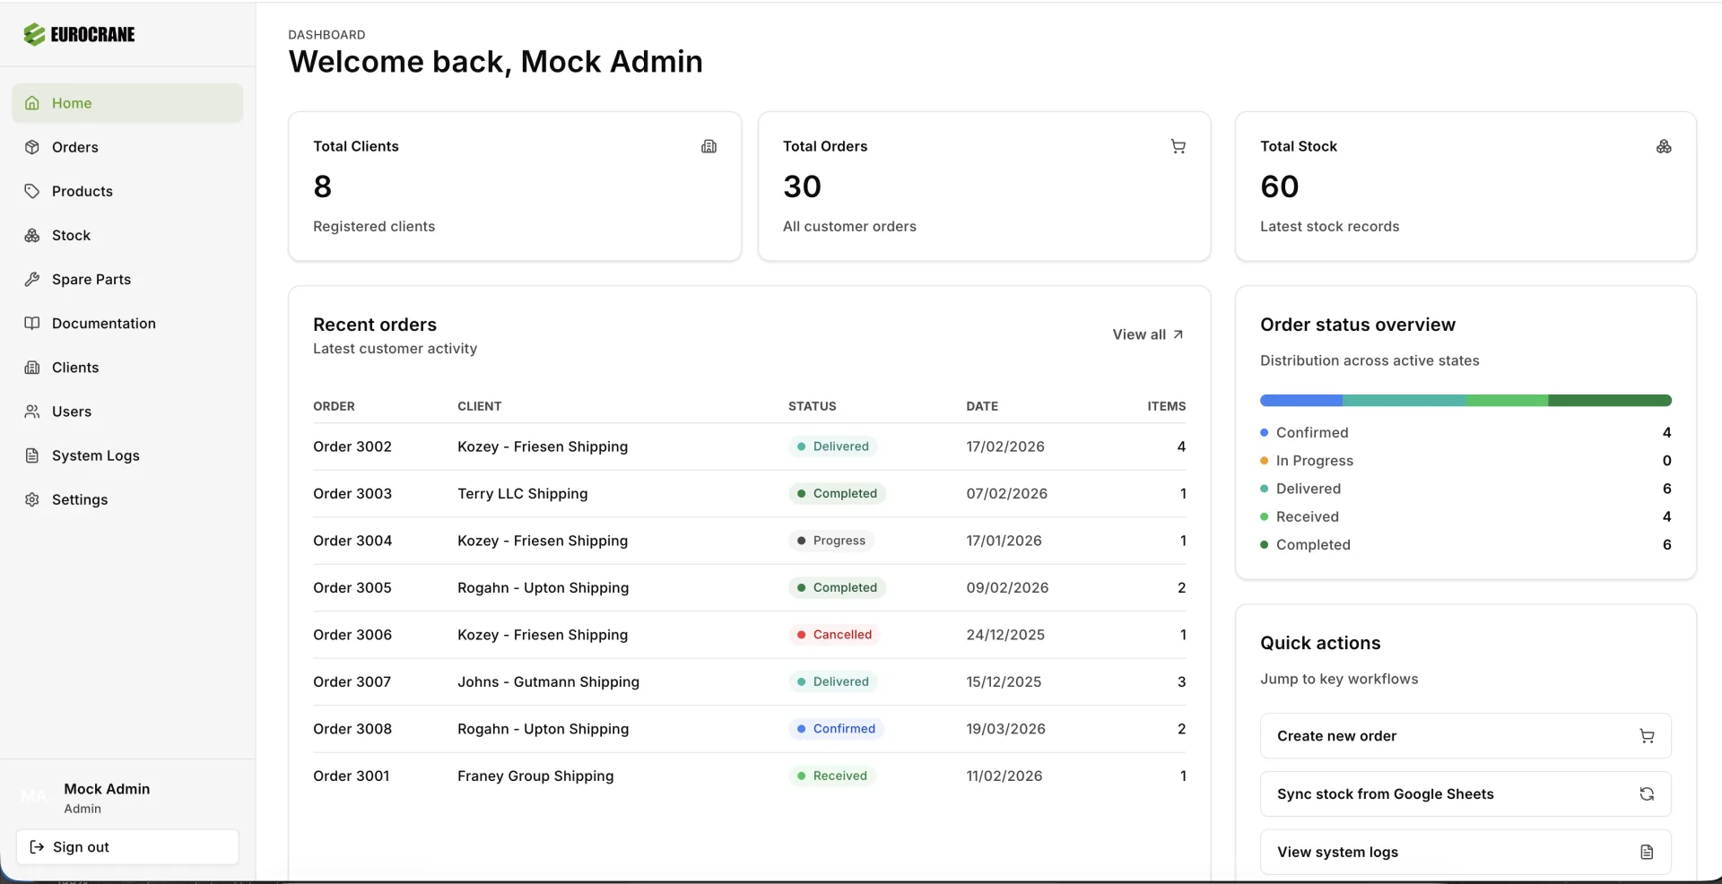Image resolution: width=1722 pixels, height=884 pixels.
Task: Click the Confirmed status badge for Order 3008
Action: coord(836,729)
